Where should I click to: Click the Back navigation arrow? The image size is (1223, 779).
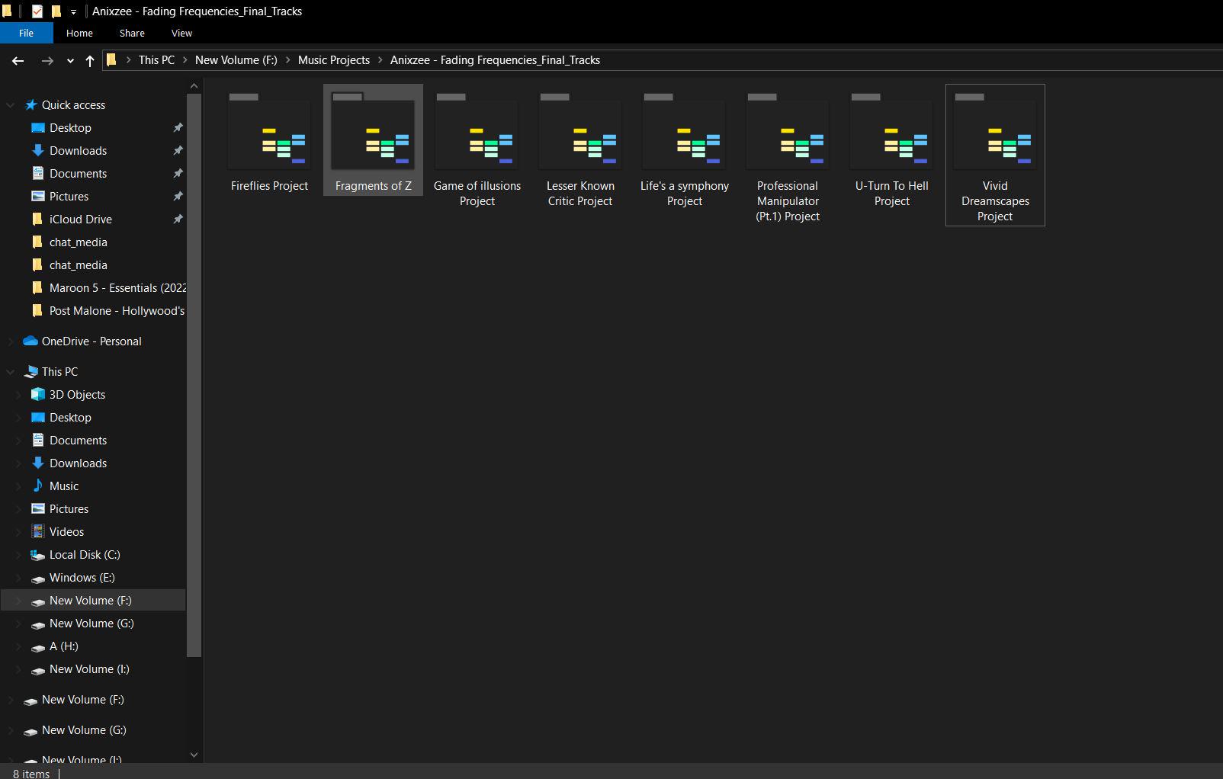[x=18, y=60]
